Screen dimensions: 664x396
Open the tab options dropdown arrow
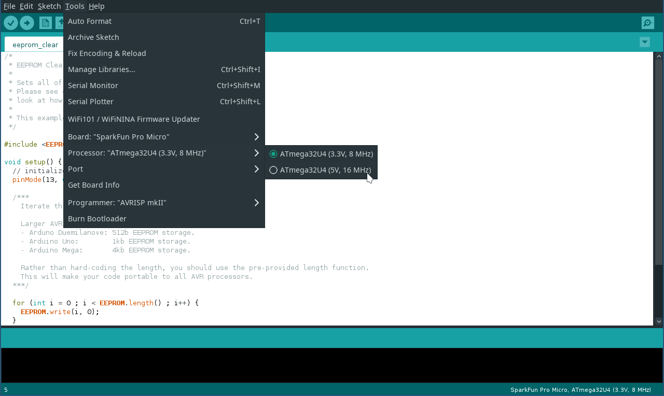click(645, 42)
